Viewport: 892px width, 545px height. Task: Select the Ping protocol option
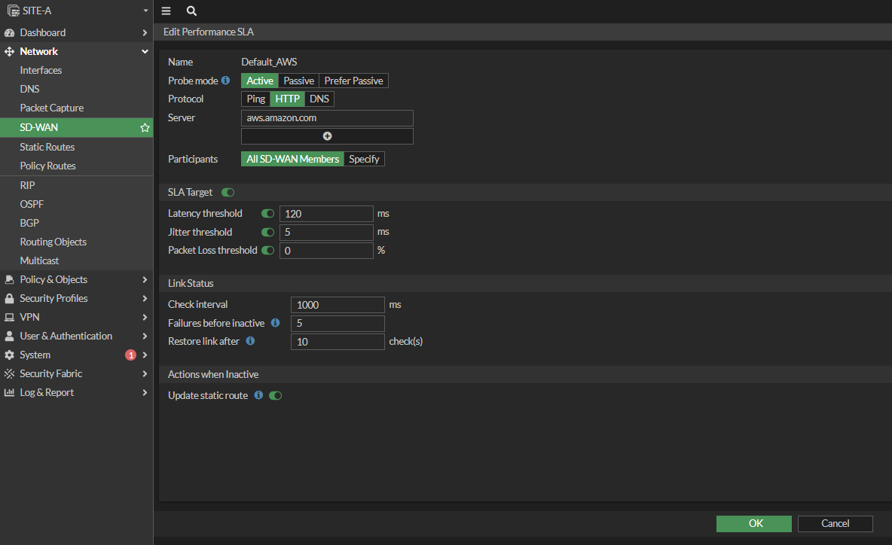click(255, 99)
